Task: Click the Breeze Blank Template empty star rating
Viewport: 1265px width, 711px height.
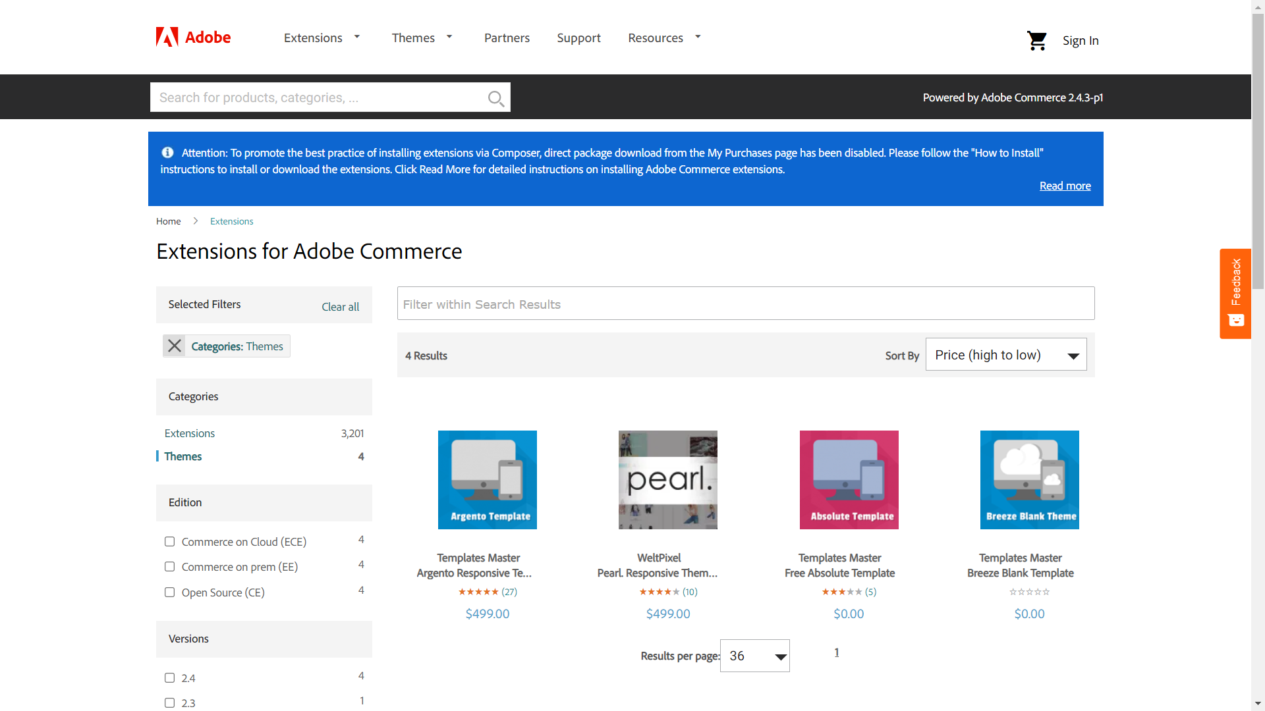Action: pos(1030,592)
